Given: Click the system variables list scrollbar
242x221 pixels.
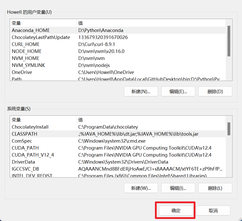Looking at the screenshot, I should 229,129.
